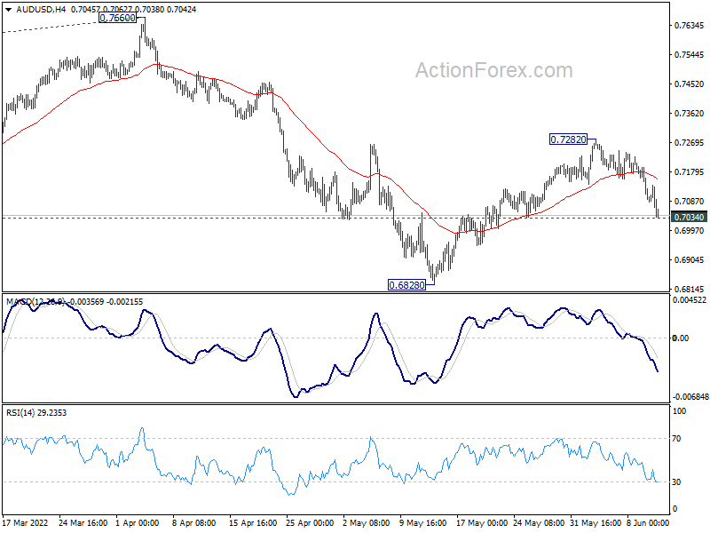
Task: Click the RSI 70 level label
Action: 676,439
